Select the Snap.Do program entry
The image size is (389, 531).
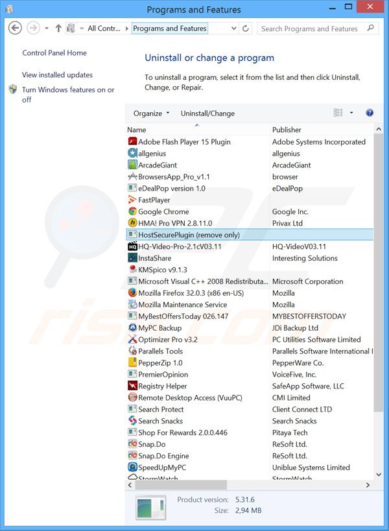click(x=250, y=444)
